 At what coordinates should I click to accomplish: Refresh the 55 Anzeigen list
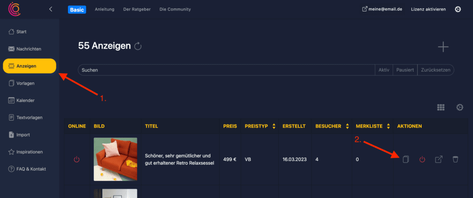pyautogui.click(x=138, y=46)
